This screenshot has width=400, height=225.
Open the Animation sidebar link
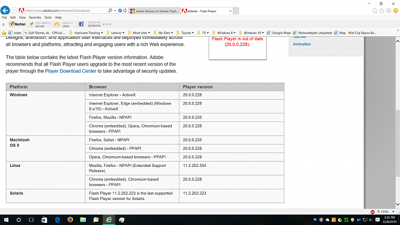click(x=302, y=44)
